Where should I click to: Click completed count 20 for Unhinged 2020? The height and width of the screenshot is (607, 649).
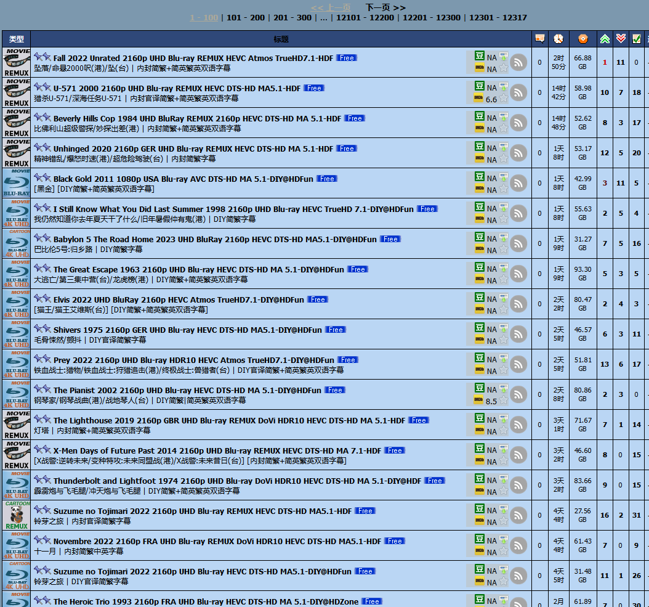pyautogui.click(x=637, y=153)
